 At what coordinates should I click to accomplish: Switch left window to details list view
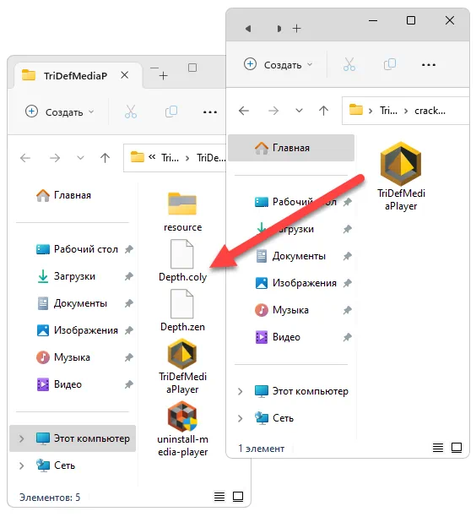219,497
